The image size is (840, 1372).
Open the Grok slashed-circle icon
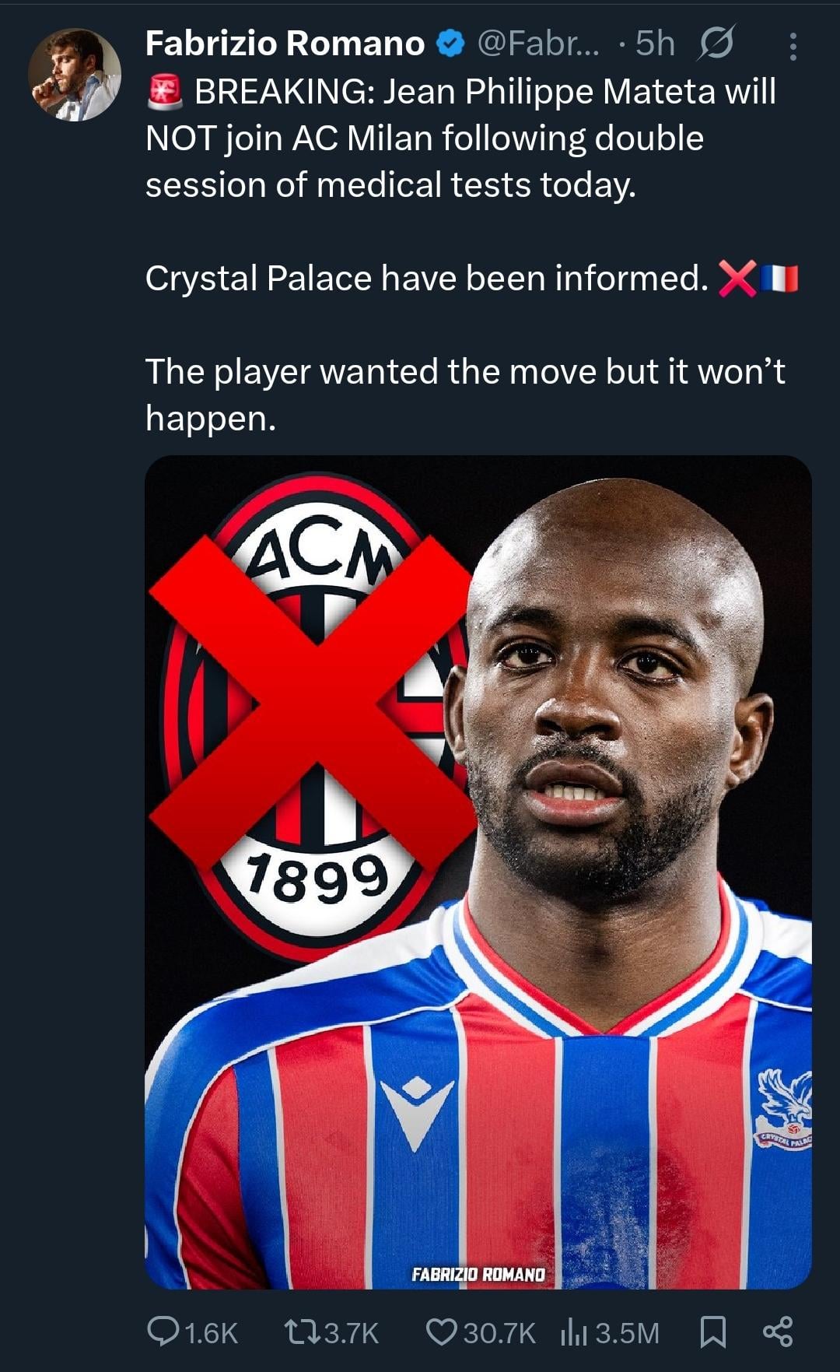tap(716, 44)
